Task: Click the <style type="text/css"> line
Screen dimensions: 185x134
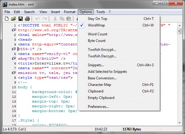Action: [x=45, y=78]
